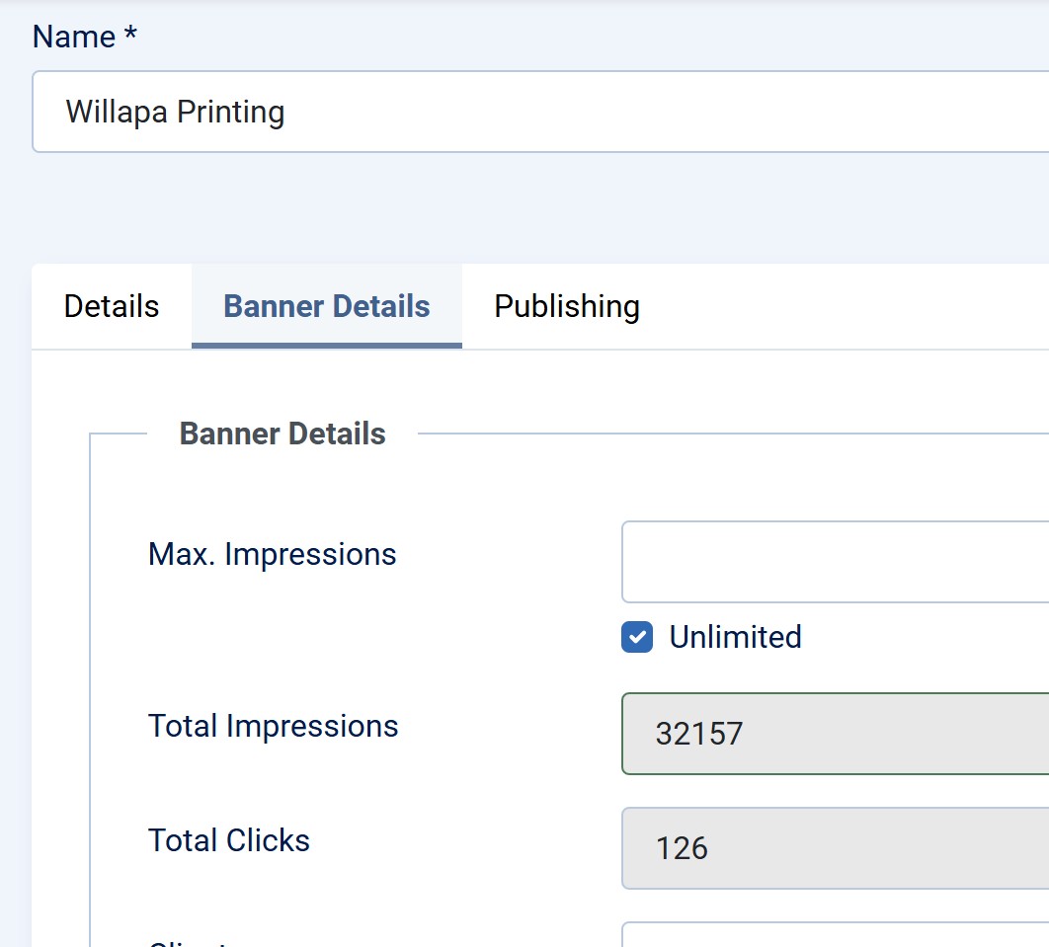Screen dimensions: 1049x947
Task: Focus the Max. Impressions input box
Action: click(x=835, y=562)
